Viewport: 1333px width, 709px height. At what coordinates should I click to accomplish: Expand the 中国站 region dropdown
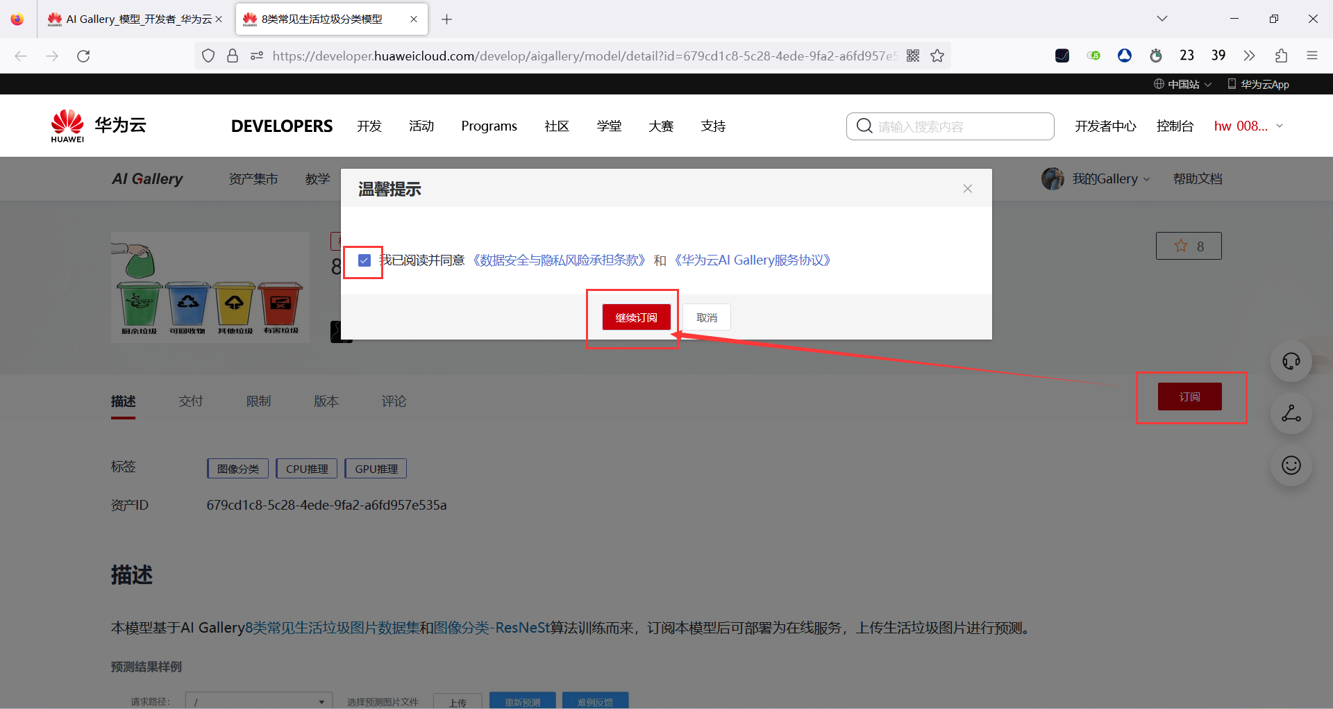(1182, 83)
